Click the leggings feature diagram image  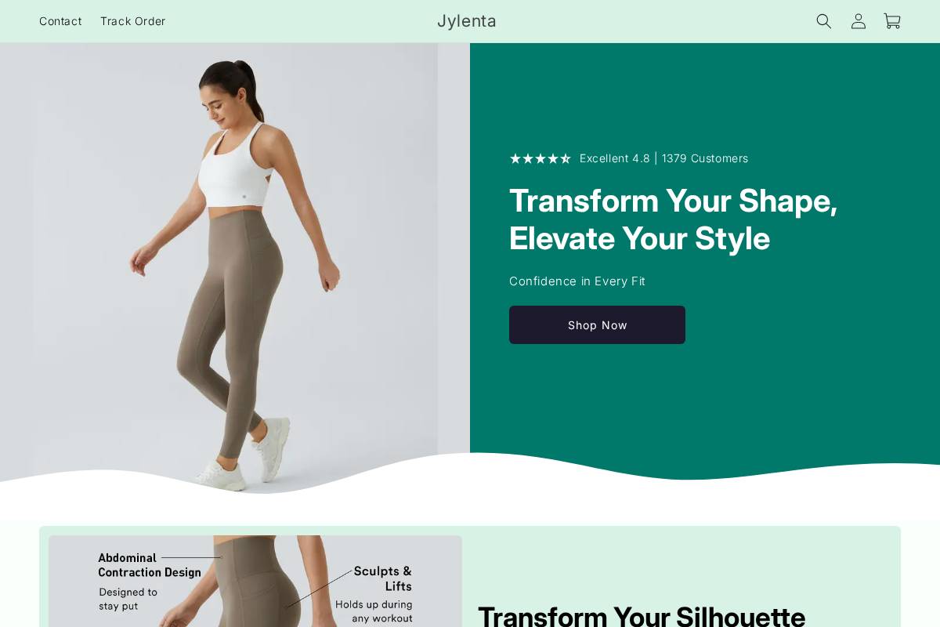(x=255, y=581)
